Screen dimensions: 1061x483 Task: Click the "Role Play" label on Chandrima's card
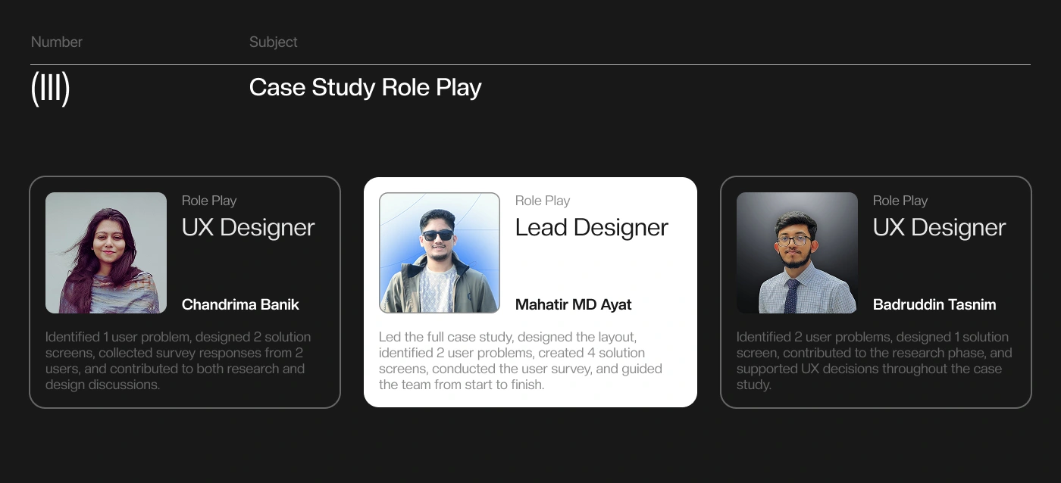tap(209, 201)
